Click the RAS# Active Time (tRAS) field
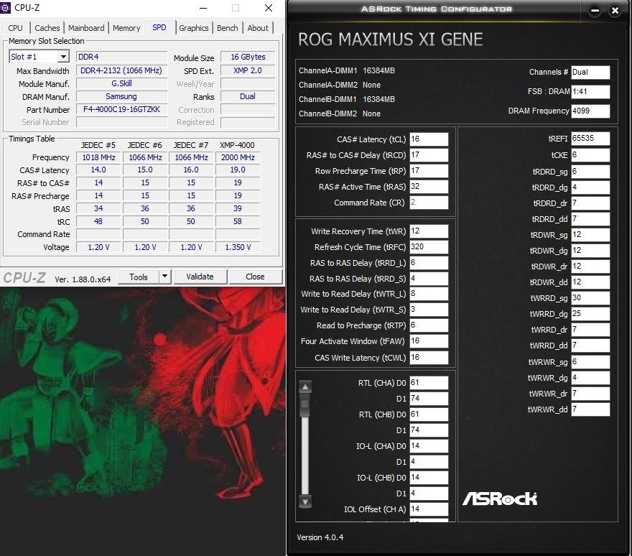 pos(429,186)
